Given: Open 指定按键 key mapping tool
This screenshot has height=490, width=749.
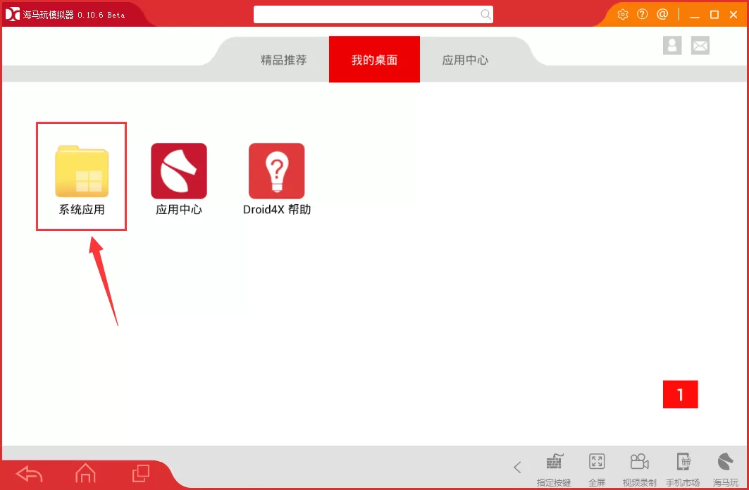Looking at the screenshot, I should click(554, 470).
